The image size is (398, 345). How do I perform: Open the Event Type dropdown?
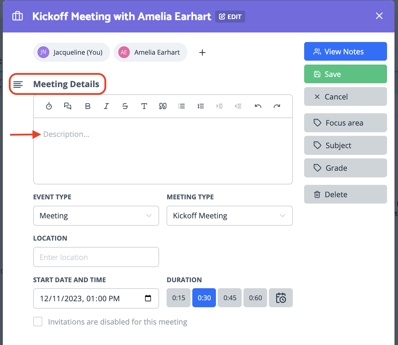96,216
